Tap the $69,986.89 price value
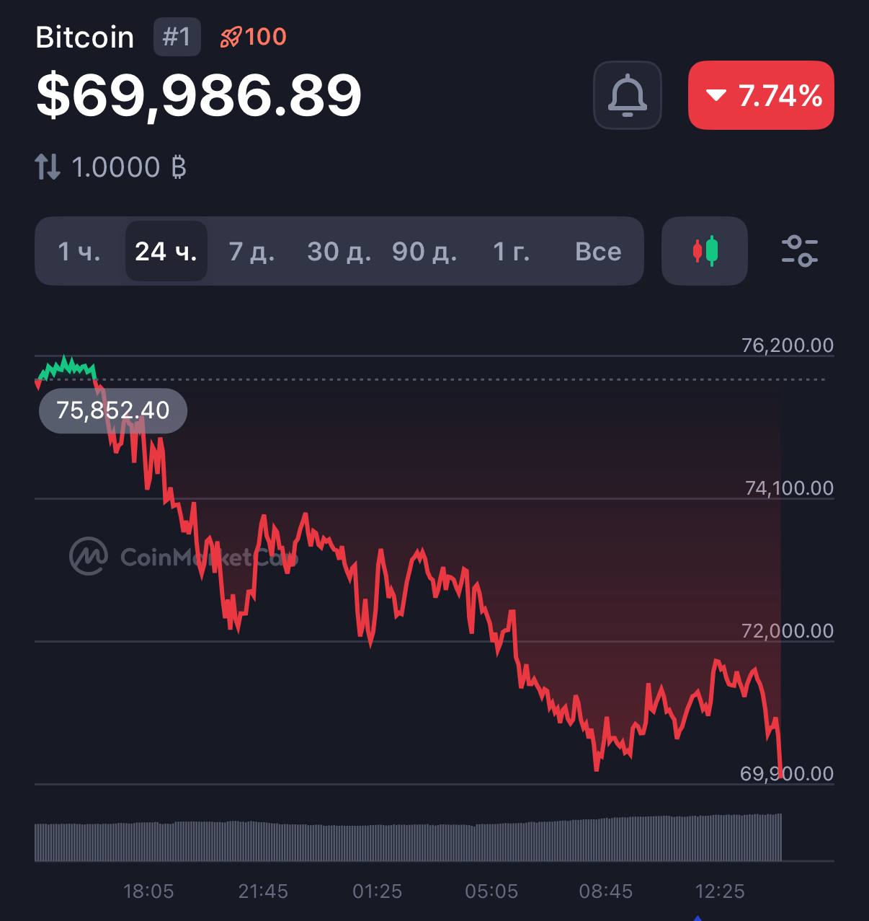The width and height of the screenshot is (869, 921). point(199,95)
